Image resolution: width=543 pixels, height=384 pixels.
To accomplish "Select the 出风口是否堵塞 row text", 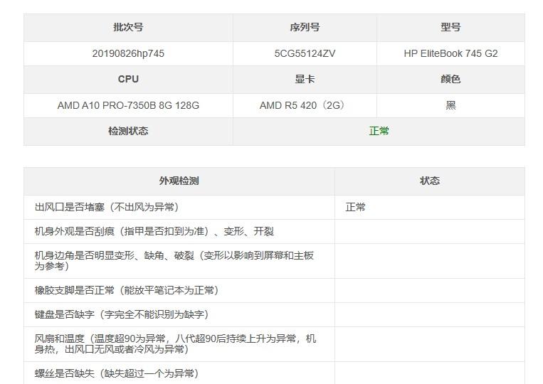I will pyautogui.click(x=107, y=207).
